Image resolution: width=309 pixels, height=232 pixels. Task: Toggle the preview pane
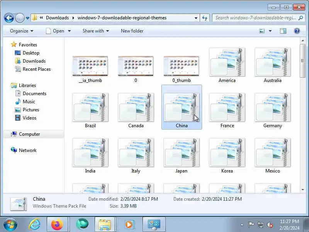click(x=283, y=31)
